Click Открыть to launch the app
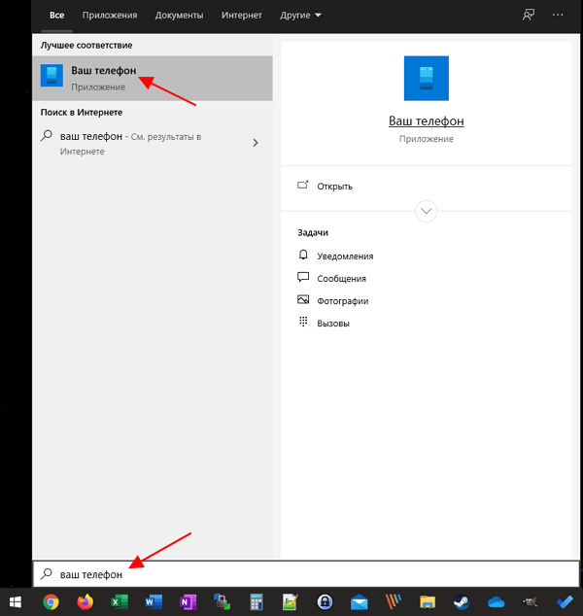This screenshot has height=616, width=583. pos(334,187)
